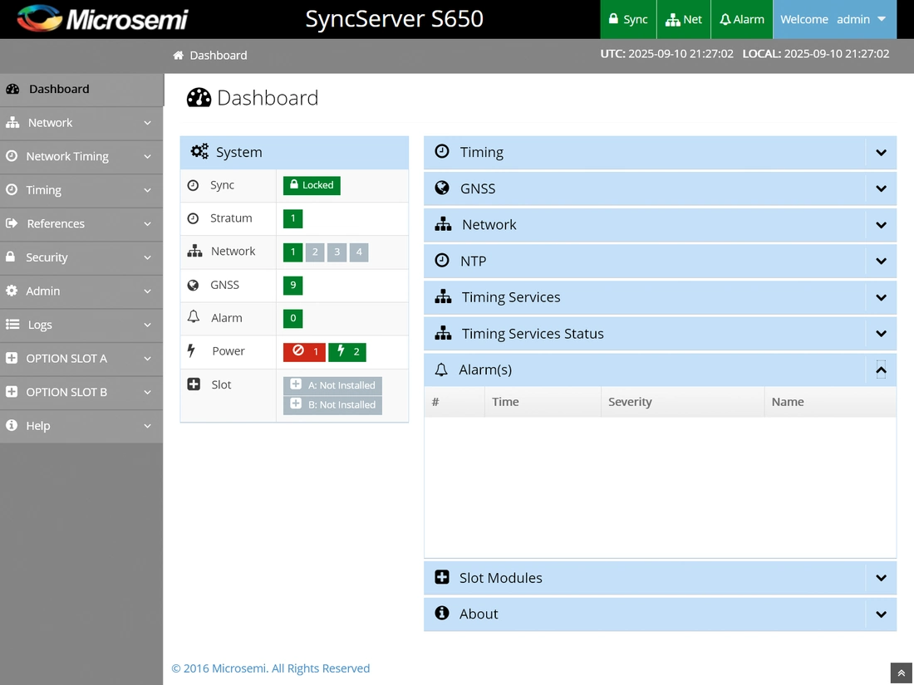Image resolution: width=914 pixels, height=685 pixels.
Task: Click the Slot Modules plus icon
Action: [x=442, y=577]
